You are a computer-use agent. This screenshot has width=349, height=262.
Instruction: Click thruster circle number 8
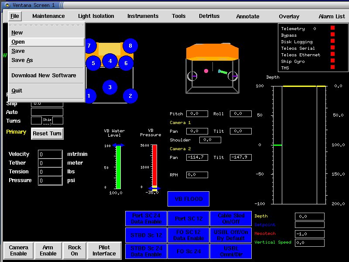pos(130,46)
